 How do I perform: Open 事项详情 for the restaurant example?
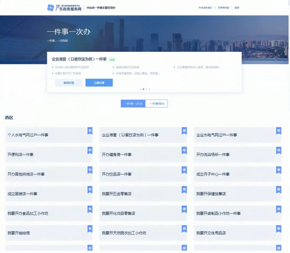tap(69, 83)
